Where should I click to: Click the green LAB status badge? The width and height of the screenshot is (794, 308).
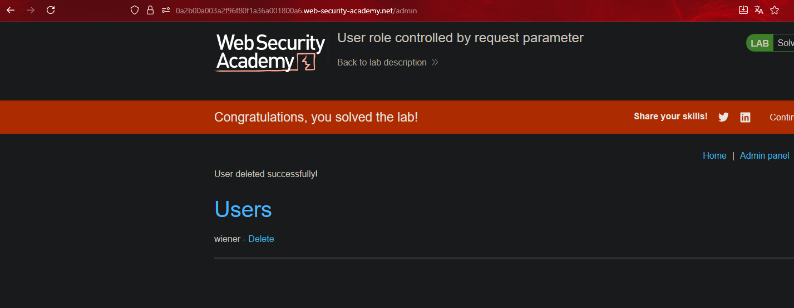pyautogui.click(x=760, y=43)
